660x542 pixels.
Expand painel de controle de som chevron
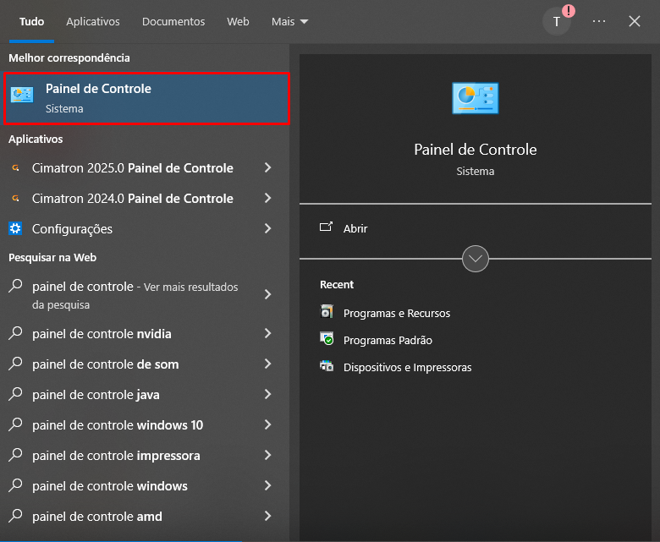(267, 364)
